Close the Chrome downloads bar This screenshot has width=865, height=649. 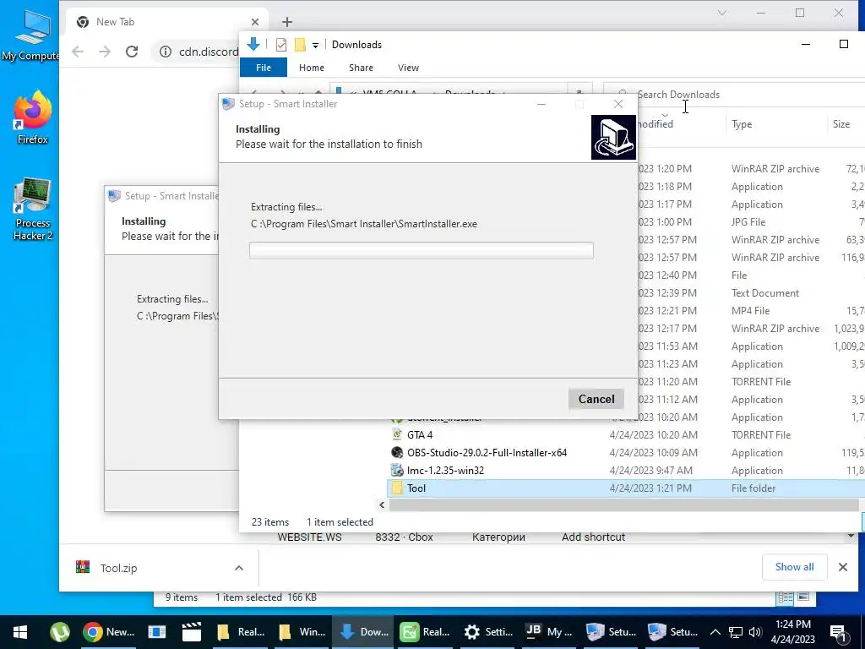(843, 567)
